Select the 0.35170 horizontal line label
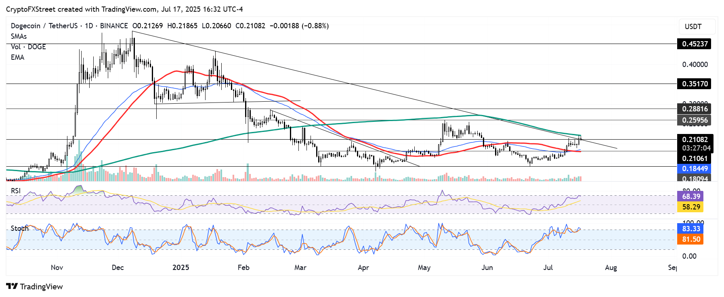The height and width of the screenshot is (297, 724). (x=695, y=84)
